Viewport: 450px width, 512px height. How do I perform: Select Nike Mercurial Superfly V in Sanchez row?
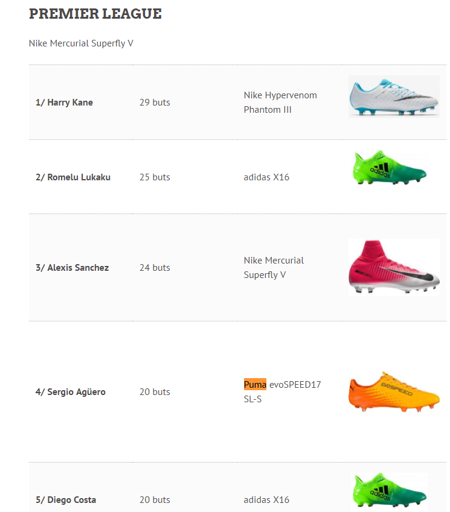tap(274, 268)
